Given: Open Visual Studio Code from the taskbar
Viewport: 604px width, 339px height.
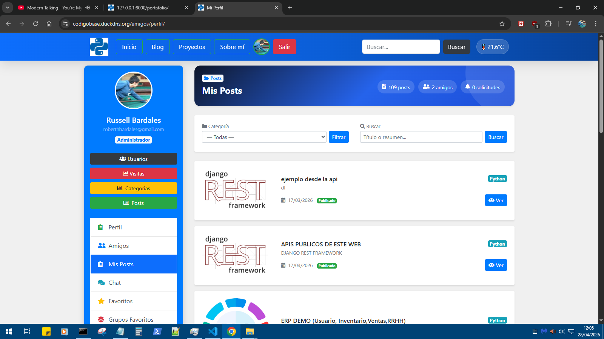Looking at the screenshot, I should coord(213,331).
